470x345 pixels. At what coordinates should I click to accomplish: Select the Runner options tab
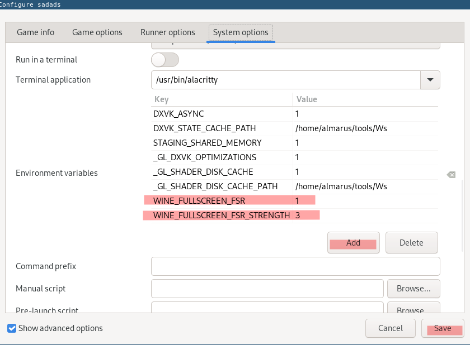pos(168,32)
